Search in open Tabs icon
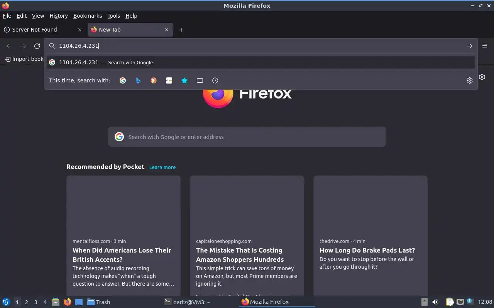The height and width of the screenshot is (308, 494). (200, 80)
